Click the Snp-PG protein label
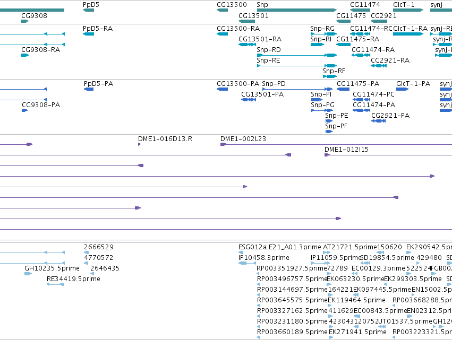The height and width of the screenshot is (340, 452). click(x=322, y=105)
